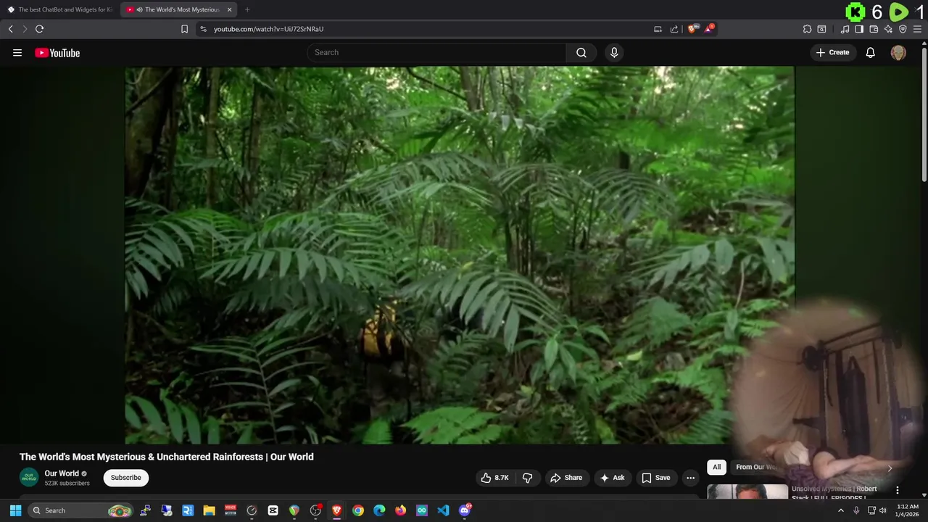Open Brave VPN shield icon
The image size is (928, 522).
(903, 29)
